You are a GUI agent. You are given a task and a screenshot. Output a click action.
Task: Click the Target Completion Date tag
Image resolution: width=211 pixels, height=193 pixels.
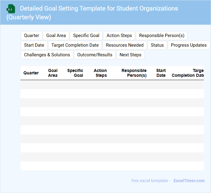[75, 45]
